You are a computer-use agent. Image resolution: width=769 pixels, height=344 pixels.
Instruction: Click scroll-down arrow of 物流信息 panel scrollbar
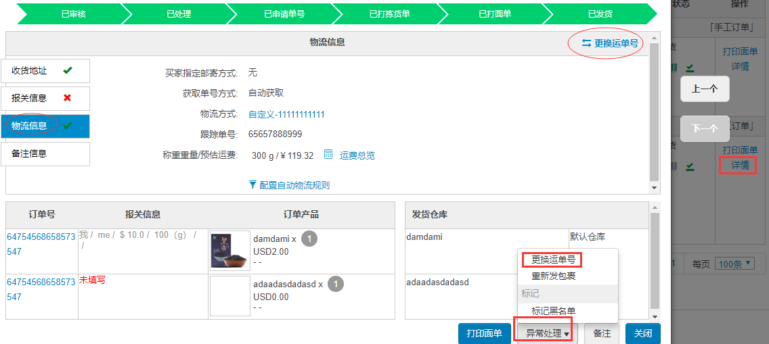[x=654, y=187]
